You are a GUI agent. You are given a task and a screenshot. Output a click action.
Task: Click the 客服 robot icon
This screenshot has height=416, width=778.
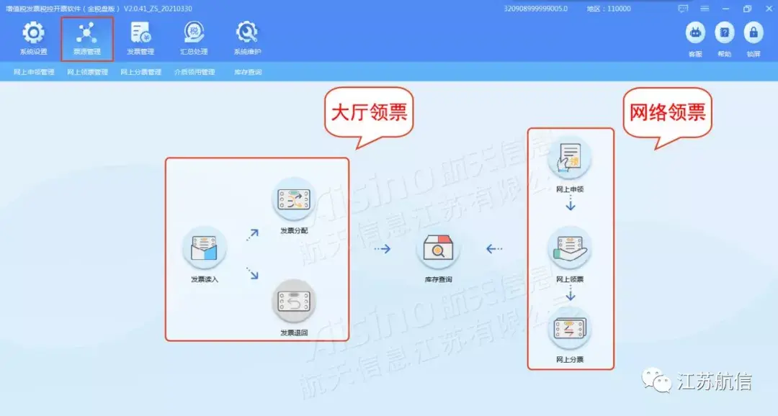(695, 33)
